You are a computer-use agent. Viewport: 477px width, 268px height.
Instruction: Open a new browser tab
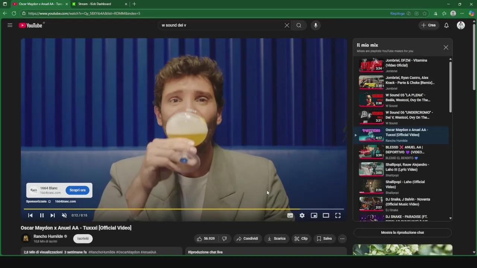tap(134, 4)
